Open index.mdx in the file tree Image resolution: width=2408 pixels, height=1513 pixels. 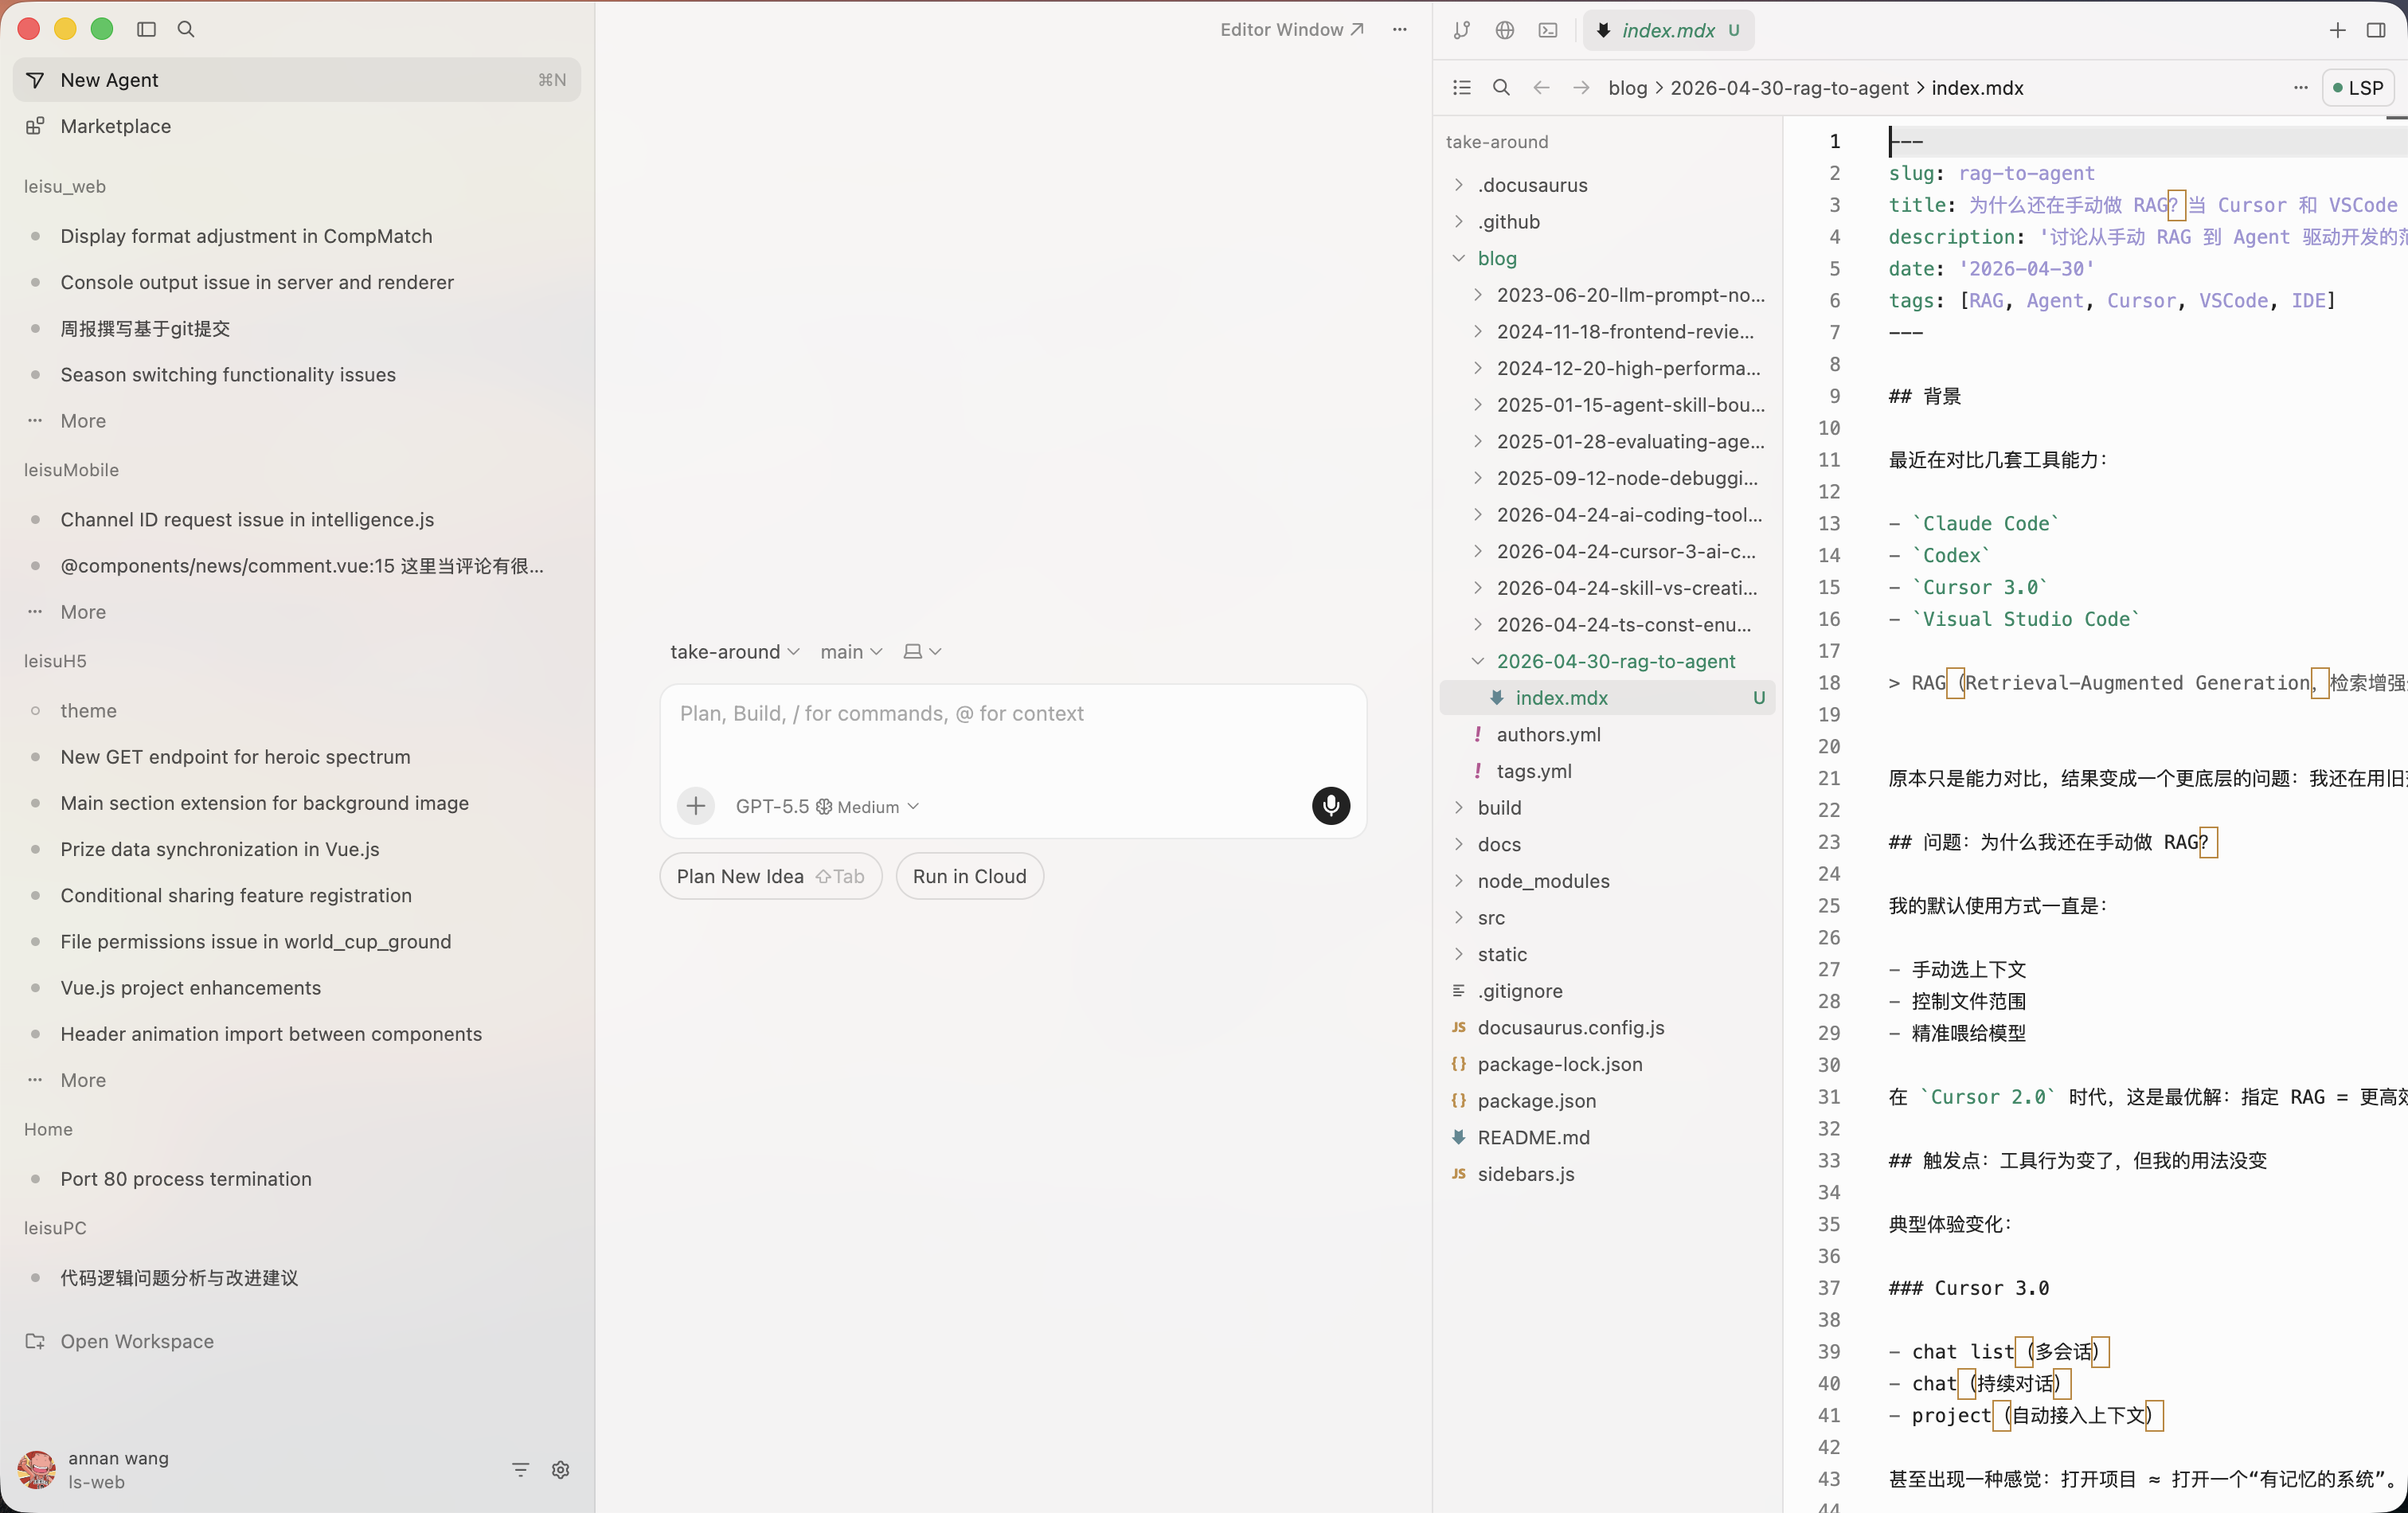pyautogui.click(x=1607, y=698)
